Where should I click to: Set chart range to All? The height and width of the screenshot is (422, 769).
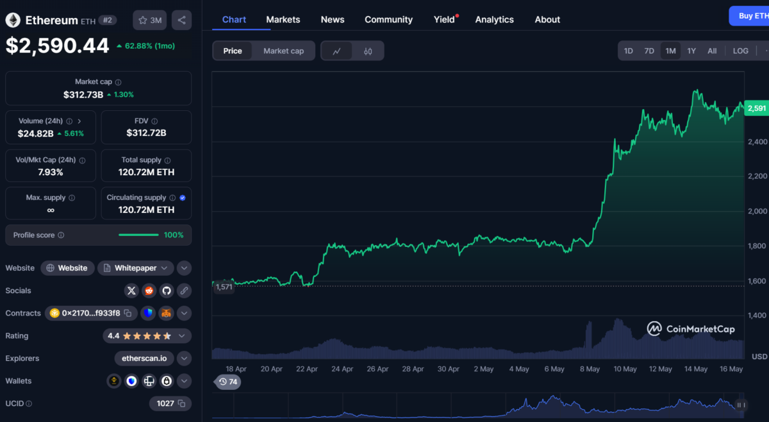[x=712, y=51]
